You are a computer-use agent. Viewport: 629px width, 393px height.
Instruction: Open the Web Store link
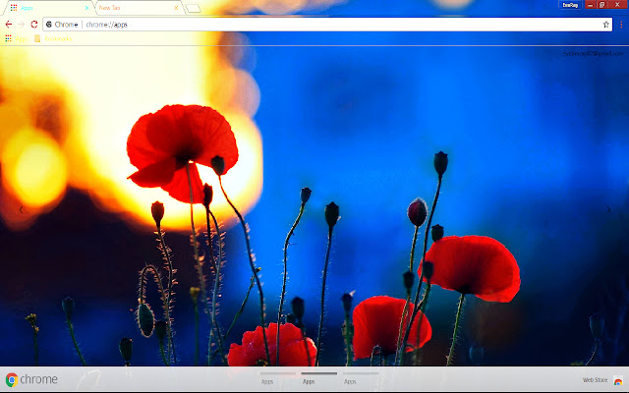click(x=595, y=380)
